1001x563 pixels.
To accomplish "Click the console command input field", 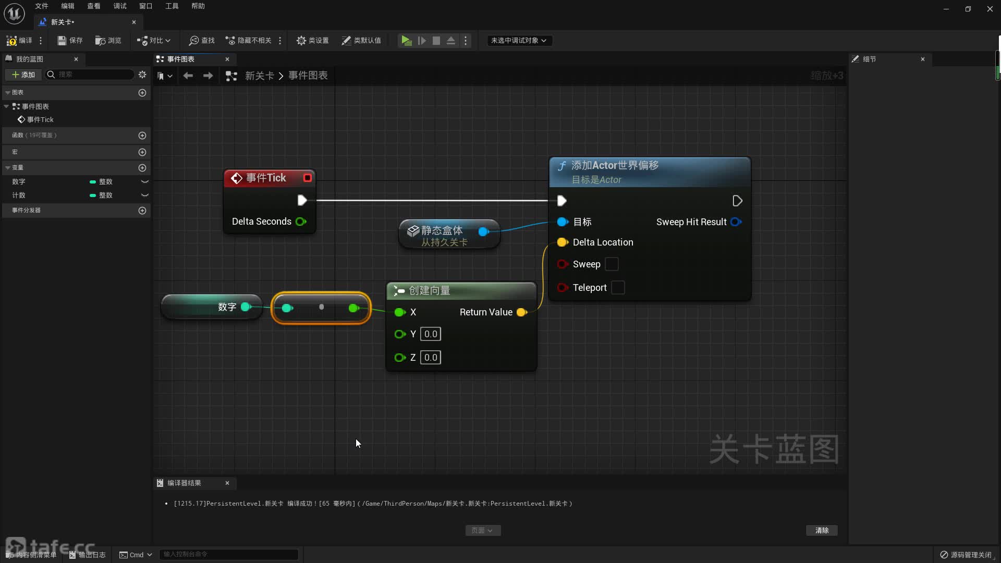I will (x=228, y=554).
